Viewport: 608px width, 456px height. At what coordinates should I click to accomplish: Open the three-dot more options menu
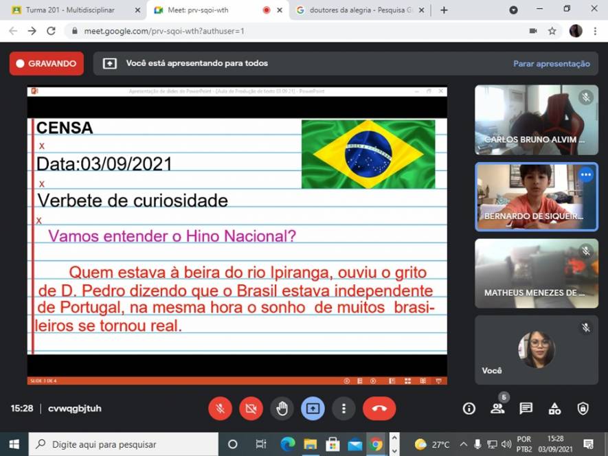(344, 409)
